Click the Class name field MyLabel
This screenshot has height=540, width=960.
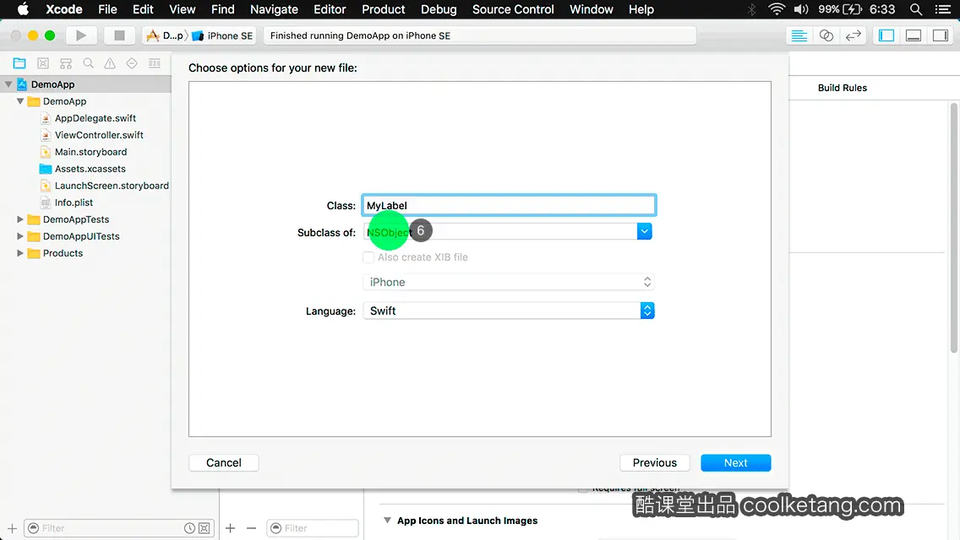click(x=509, y=206)
